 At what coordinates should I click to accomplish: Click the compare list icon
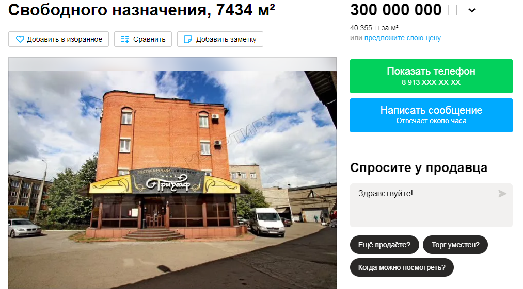(125, 39)
